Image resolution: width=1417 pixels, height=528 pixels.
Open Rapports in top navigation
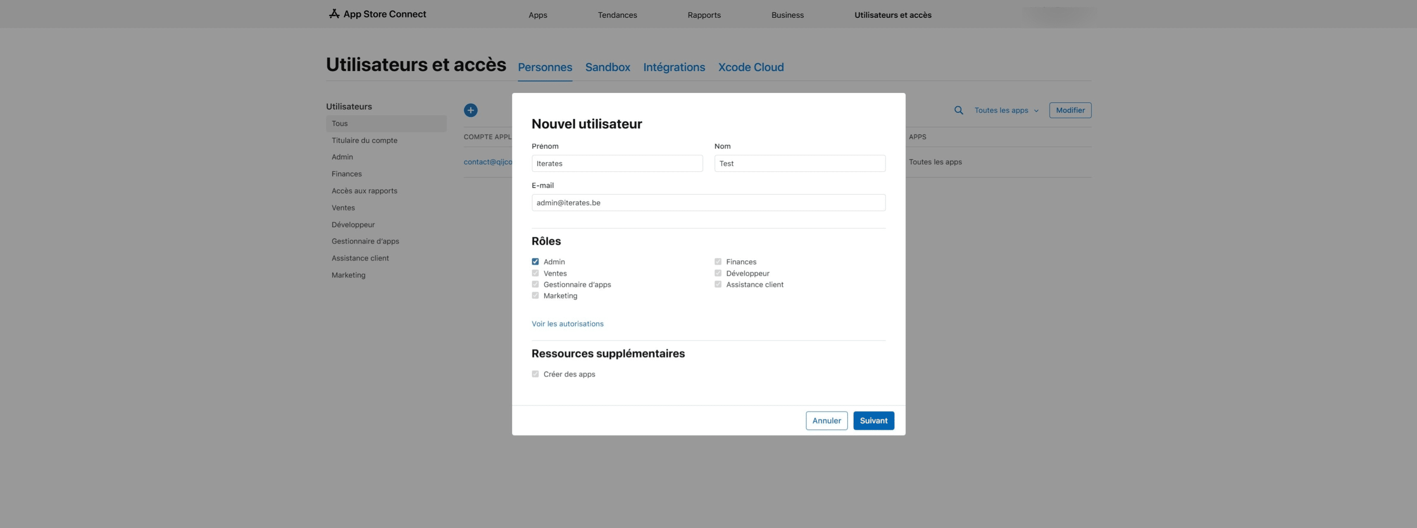click(x=704, y=15)
